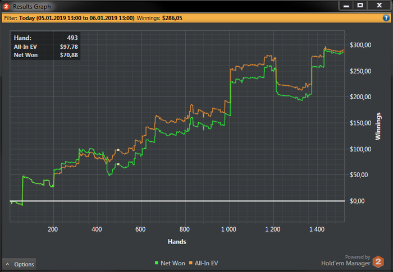The width and height of the screenshot is (393, 272).
Task: Click the Net Won $70,88 tooltip value
Action: [68, 55]
